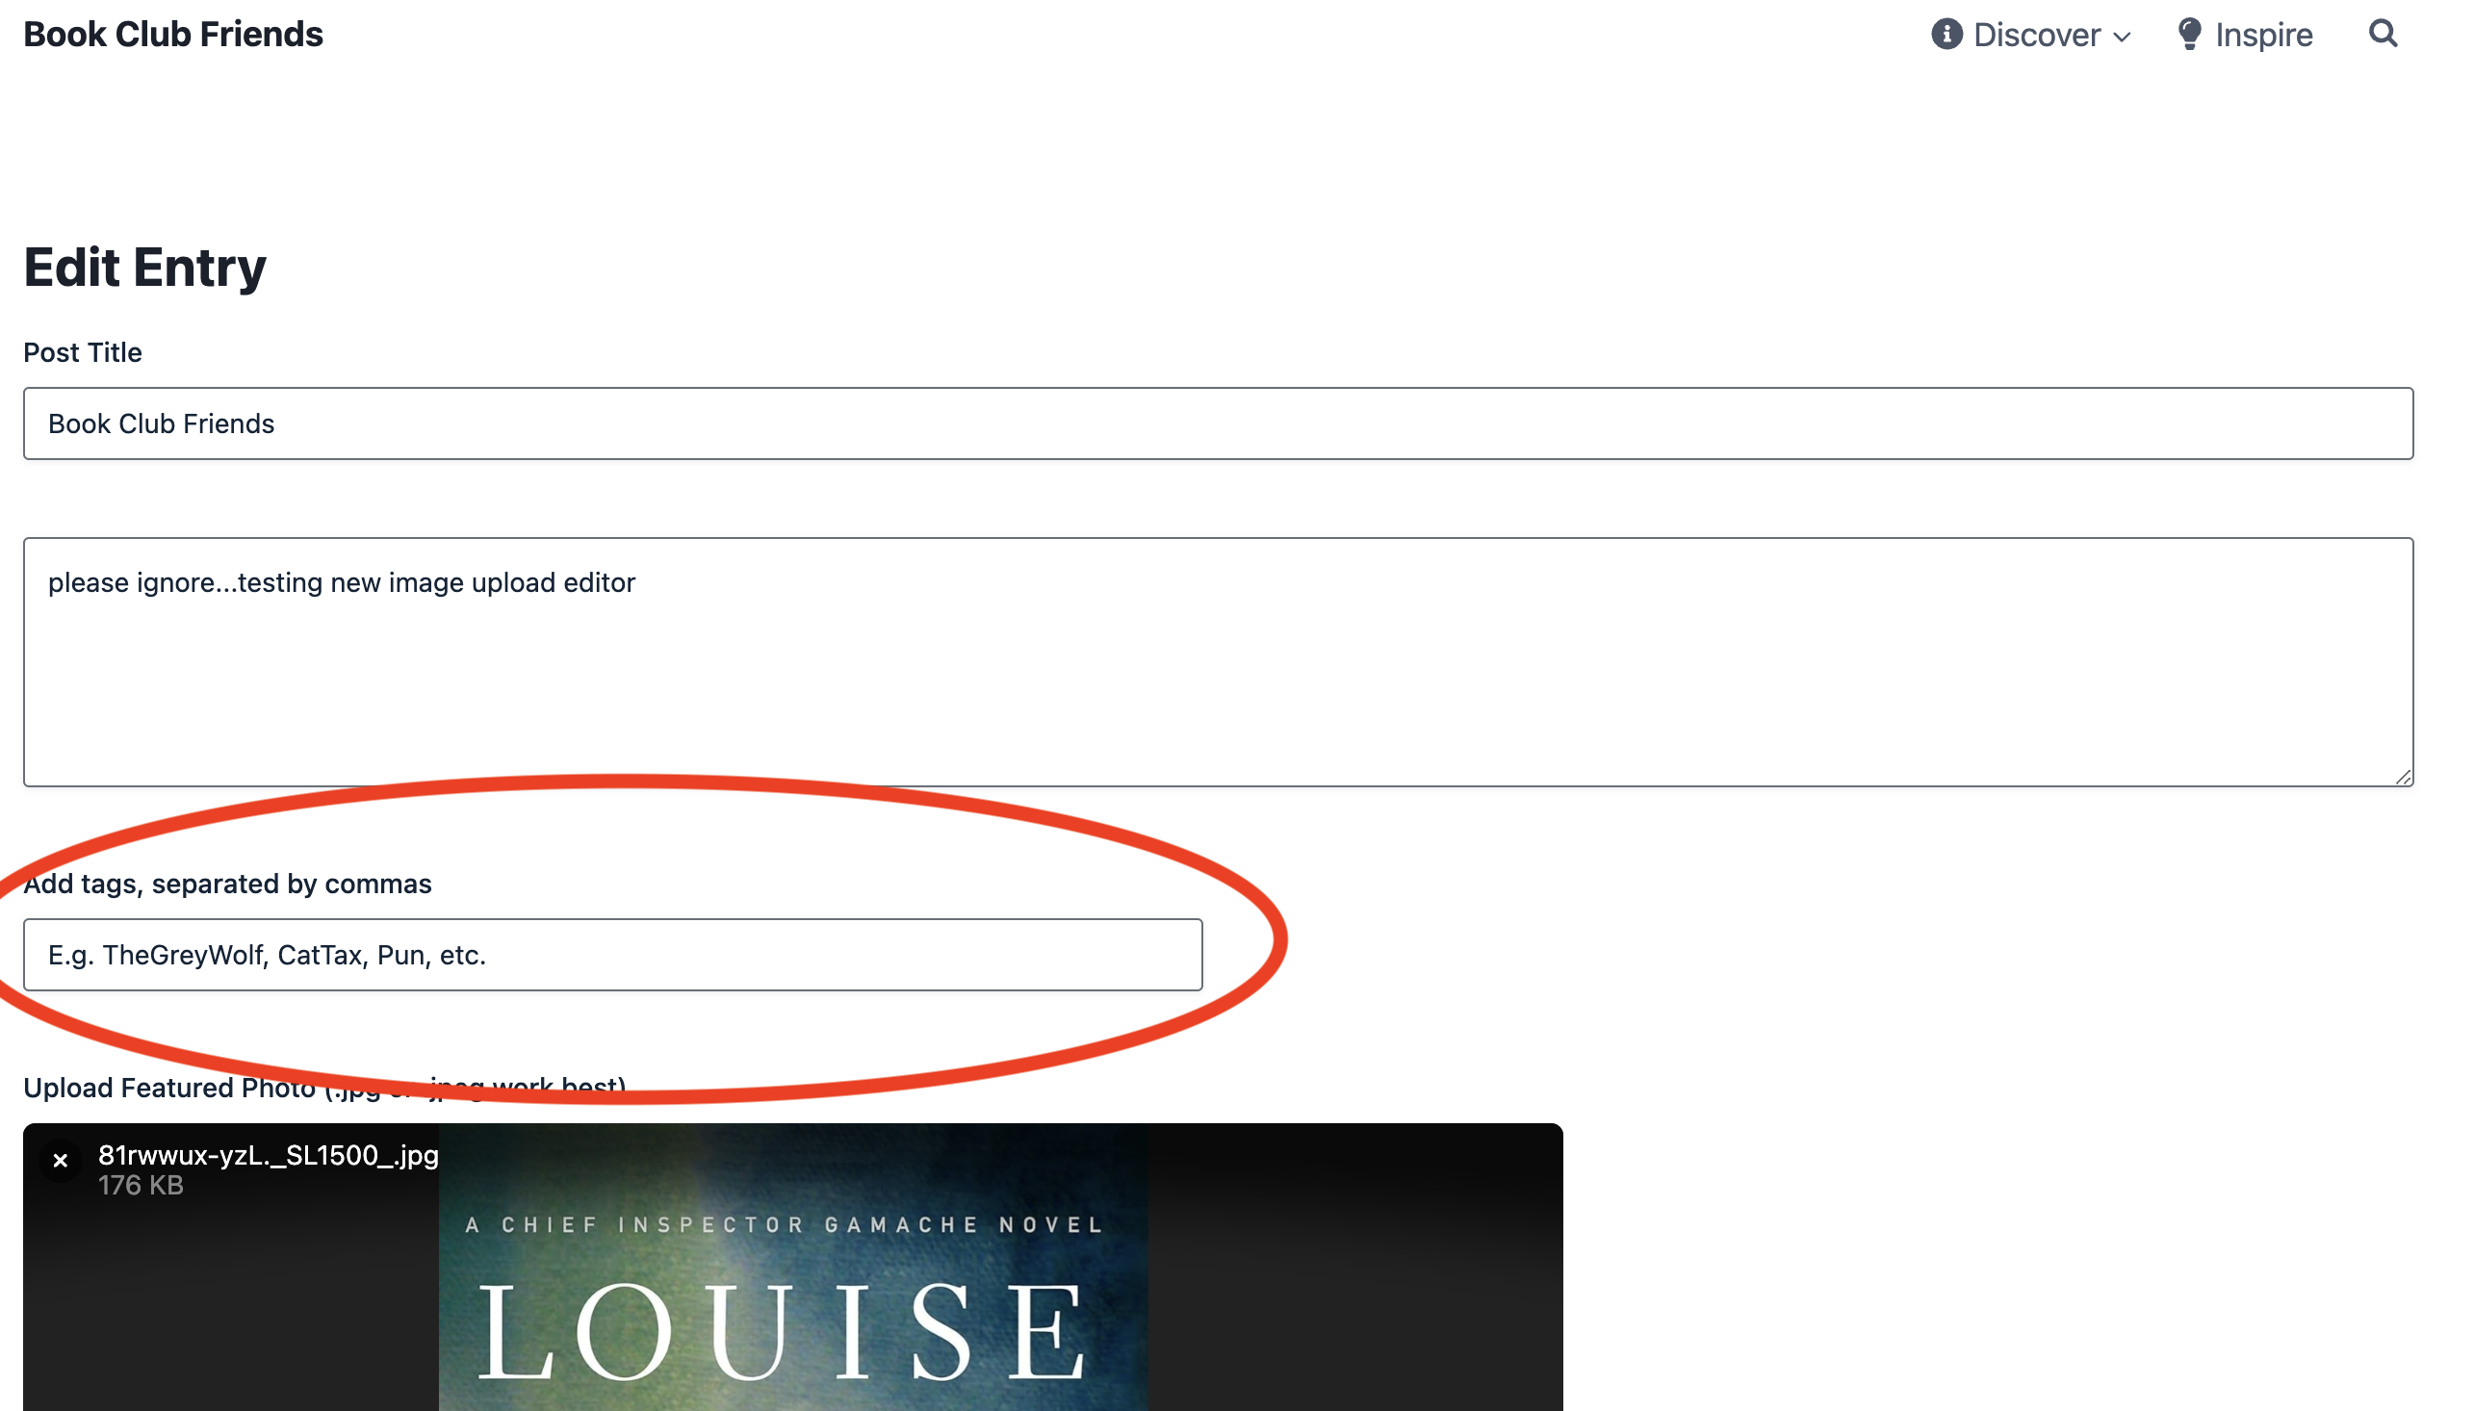Click into the Post Title field
The width and height of the screenshot is (2474, 1411).
coord(1217,423)
